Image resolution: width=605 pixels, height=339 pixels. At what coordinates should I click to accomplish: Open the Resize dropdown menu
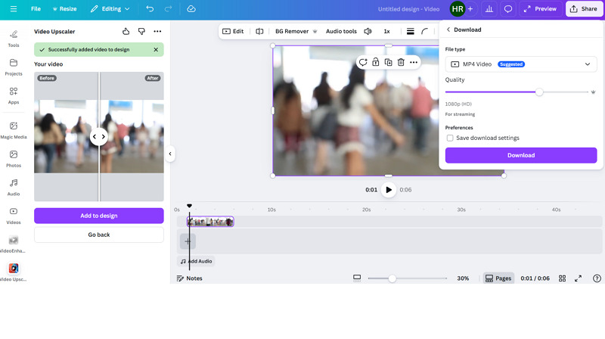coord(64,9)
